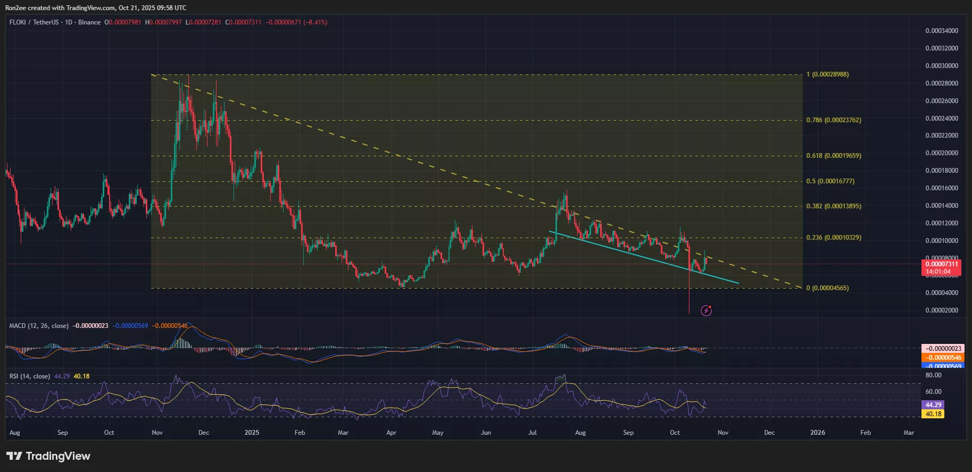This screenshot has width=972, height=472.
Task: Click the purple RSI 44.29 value tag
Action: pos(933,405)
